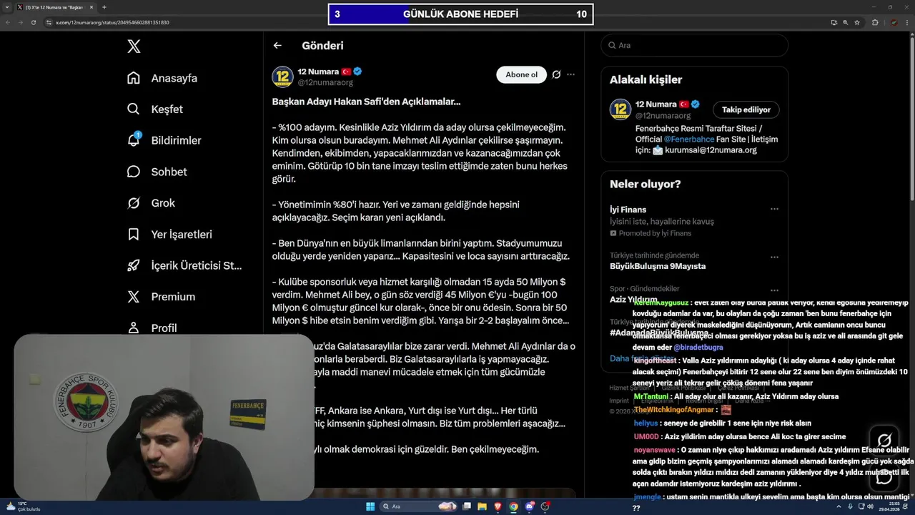The image size is (915, 515).
Task: Open more options for BüyükBuluşma 9Mayısta trend
Action: pyautogui.click(x=774, y=257)
